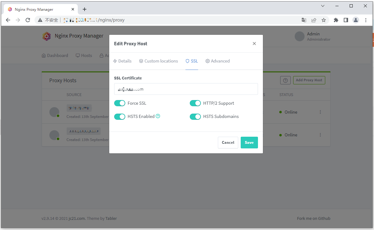Click the second host's Online status

(289, 135)
